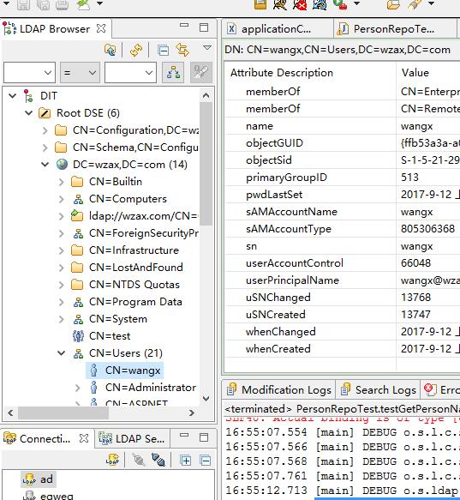The height and width of the screenshot is (500, 460).
Task: Open the quick search attribute combo box
Action: click(x=29, y=72)
